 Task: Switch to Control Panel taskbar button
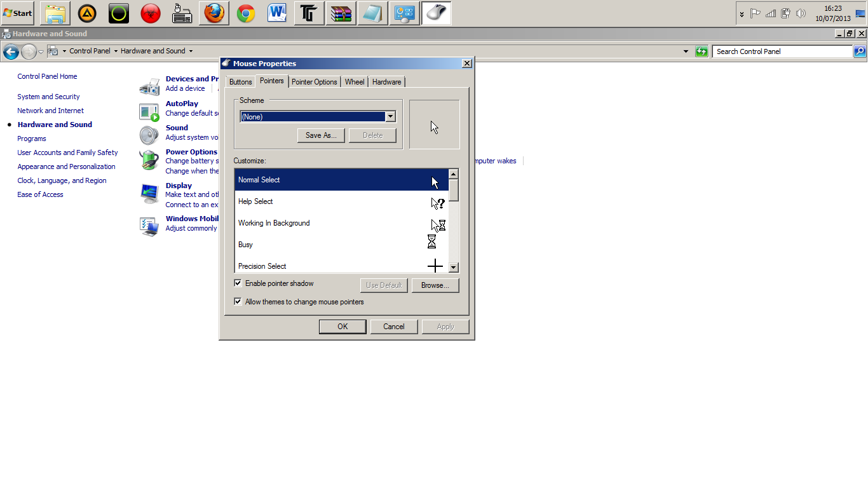(405, 13)
